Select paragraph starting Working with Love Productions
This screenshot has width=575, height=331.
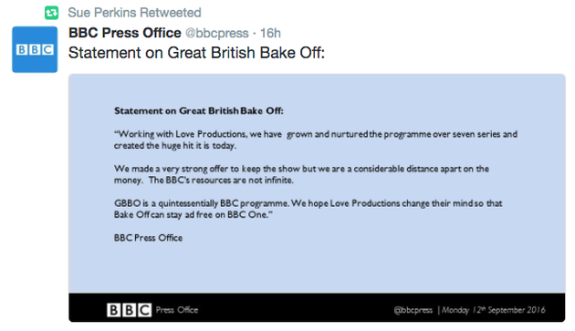(x=316, y=140)
